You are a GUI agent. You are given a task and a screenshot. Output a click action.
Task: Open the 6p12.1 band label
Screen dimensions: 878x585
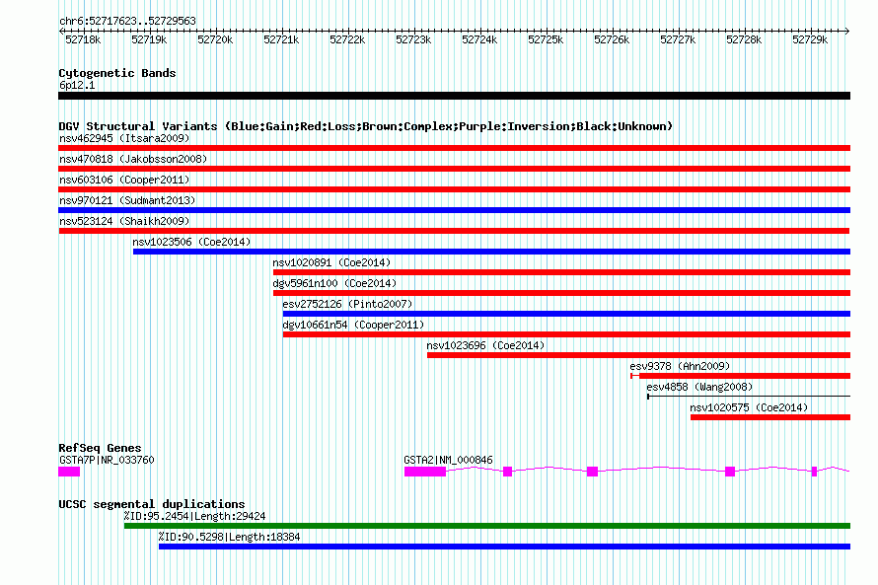click(x=77, y=85)
